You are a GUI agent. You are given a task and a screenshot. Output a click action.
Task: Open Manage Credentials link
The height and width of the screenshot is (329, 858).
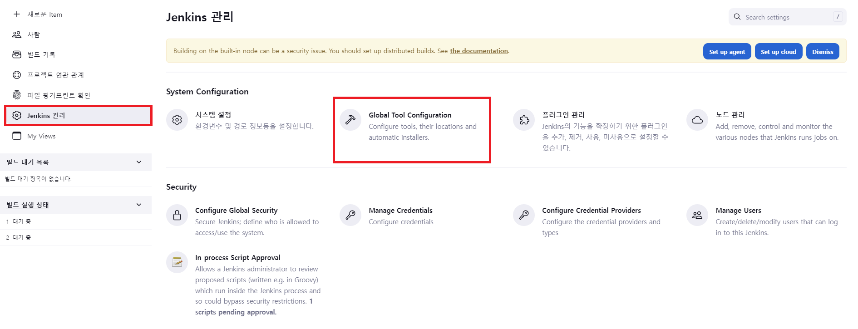400,211
